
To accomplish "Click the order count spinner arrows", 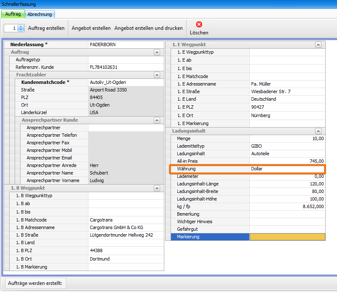I will pyautogui.click(x=21, y=28).
